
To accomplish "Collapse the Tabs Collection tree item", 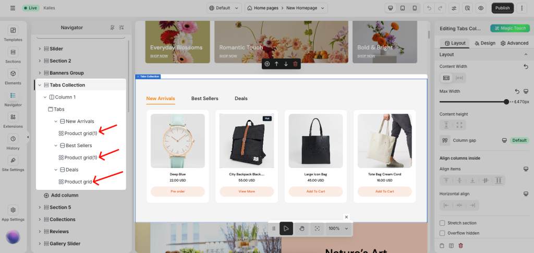I will tap(40, 85).
